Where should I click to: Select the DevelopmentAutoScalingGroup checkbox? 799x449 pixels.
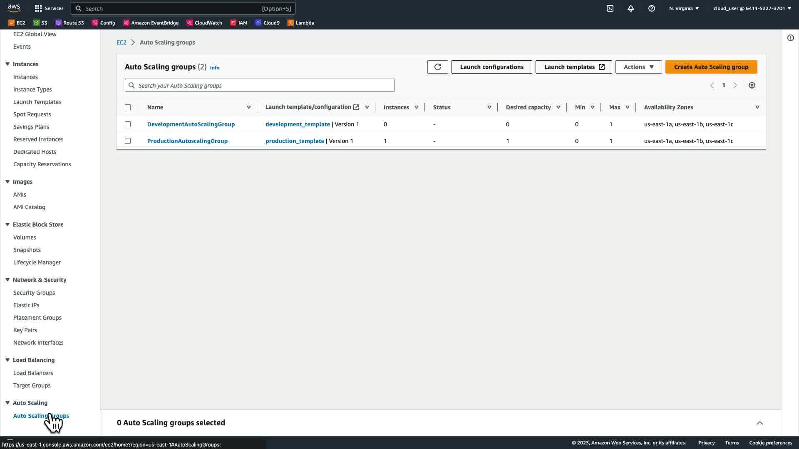pyautogui.click(x=128, y=124)
